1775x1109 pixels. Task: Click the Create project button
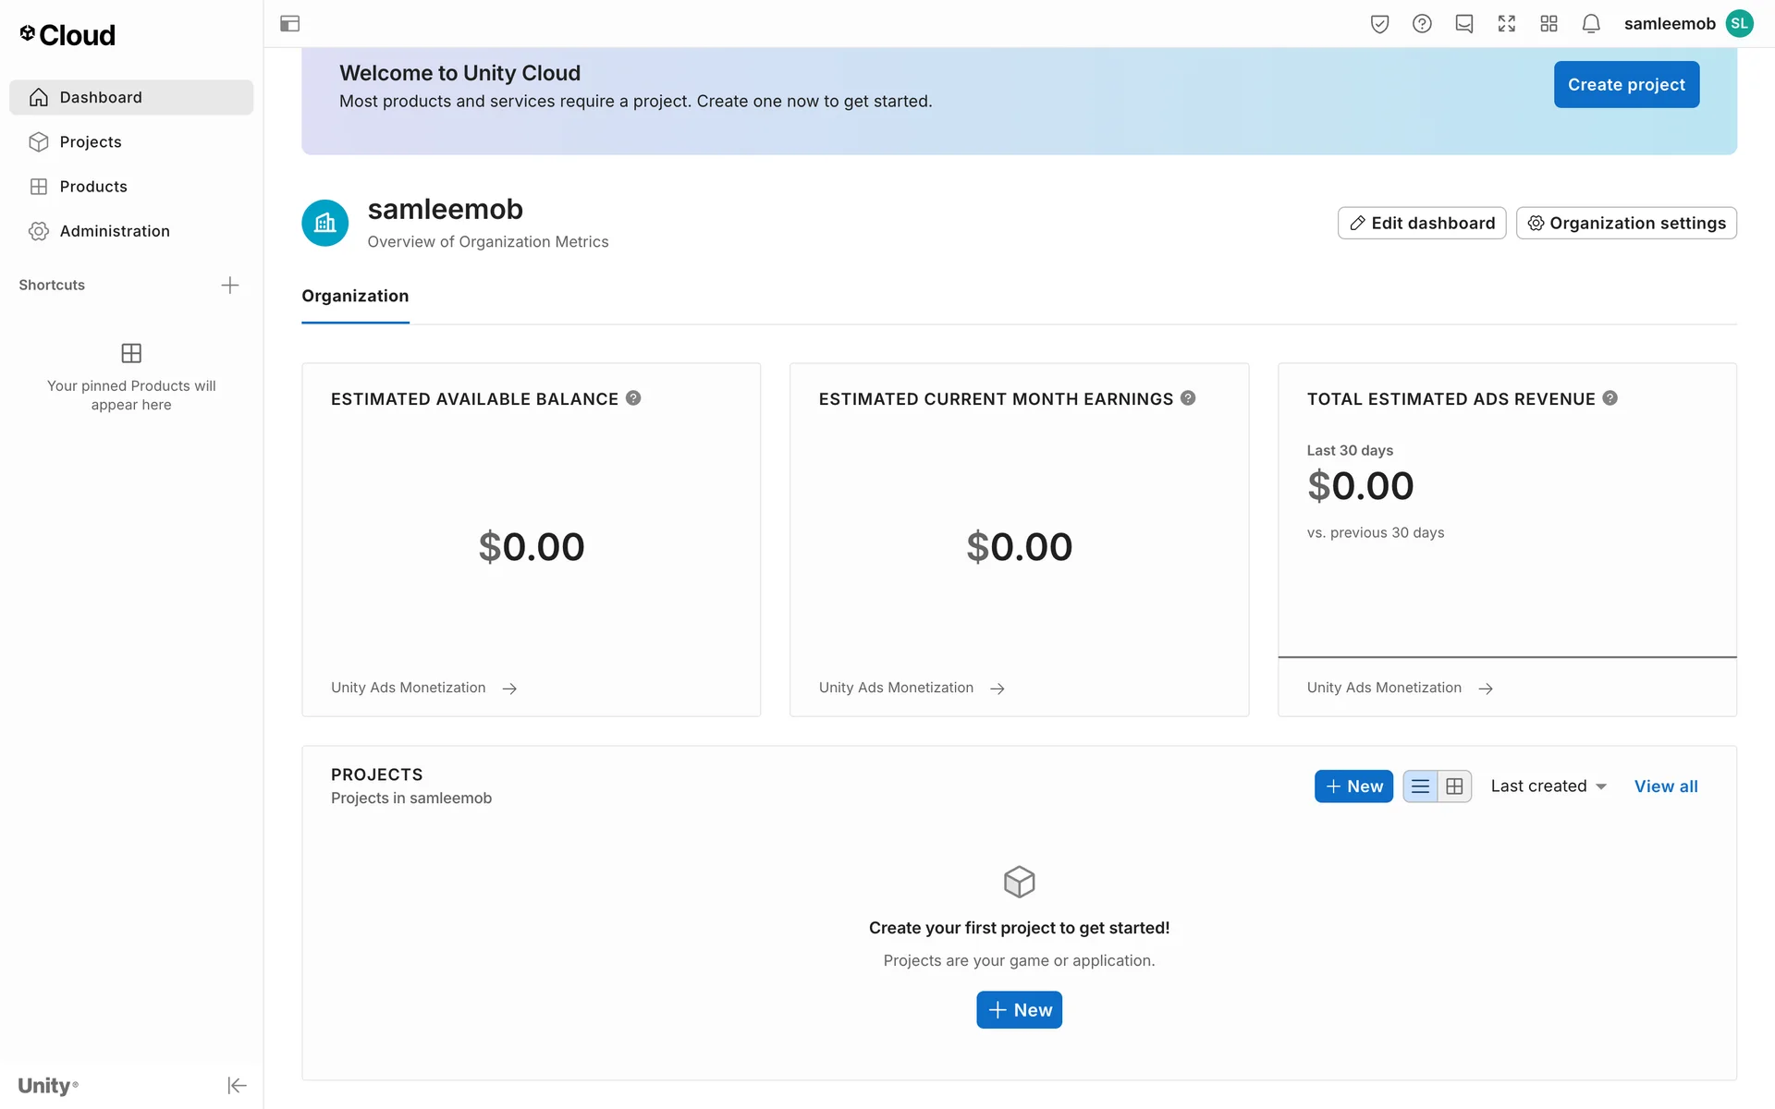[1625, 84]
